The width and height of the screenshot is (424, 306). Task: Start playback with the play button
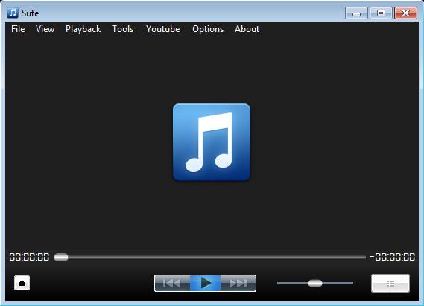(205, 283)
